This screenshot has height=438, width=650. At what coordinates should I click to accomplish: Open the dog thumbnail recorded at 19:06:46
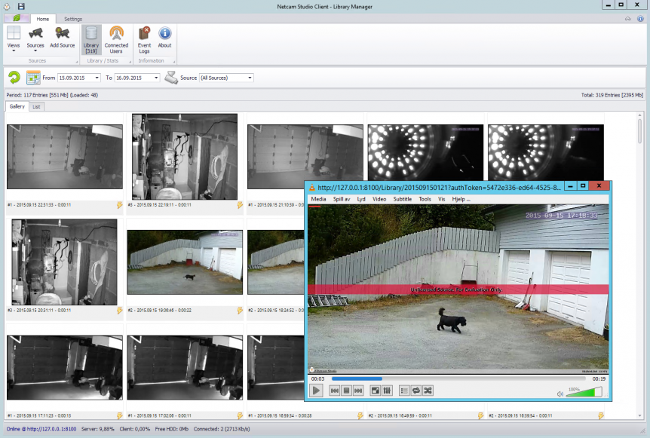click(x=184, y=264)
